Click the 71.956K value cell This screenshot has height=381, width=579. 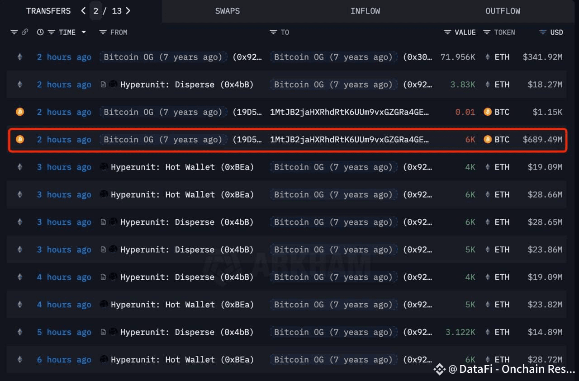(x=458, y=57)
